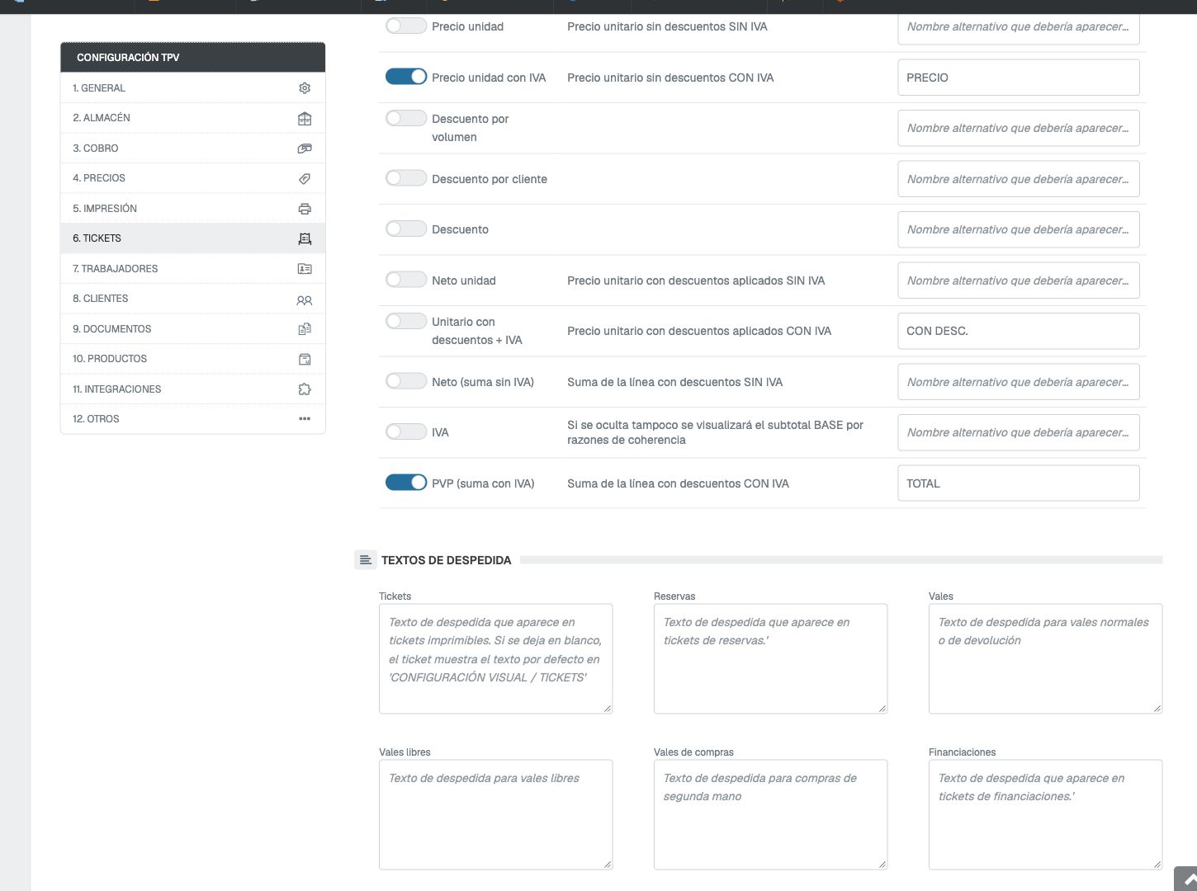The image size is (1197, 891).
Task: Open the 1. GENERAL section
Action: click(x=193, y=88)
